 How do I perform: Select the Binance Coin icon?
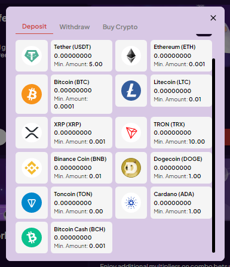pyautogui.click(x=32, y=167)
